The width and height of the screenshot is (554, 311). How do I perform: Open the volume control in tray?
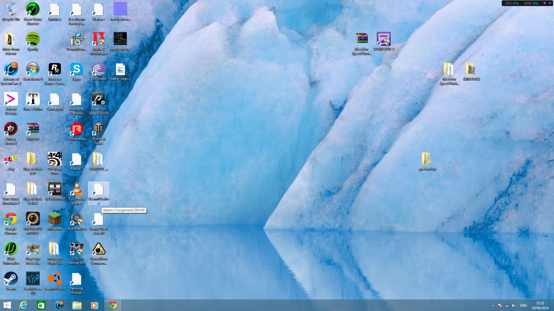tap(514, 306)
